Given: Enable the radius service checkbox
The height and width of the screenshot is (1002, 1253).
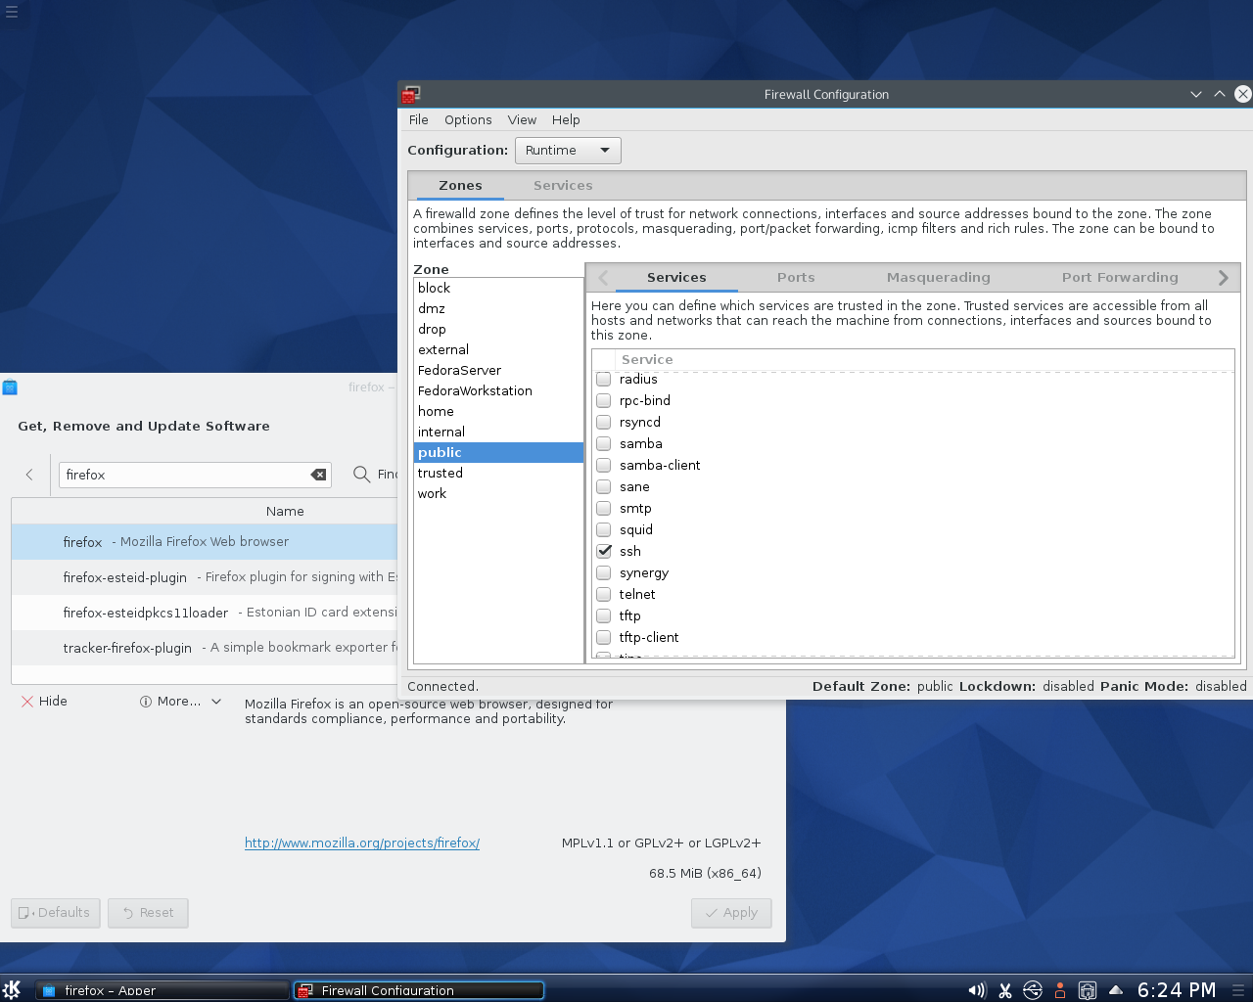Looking at the screenshot, I should pos(604,379).
